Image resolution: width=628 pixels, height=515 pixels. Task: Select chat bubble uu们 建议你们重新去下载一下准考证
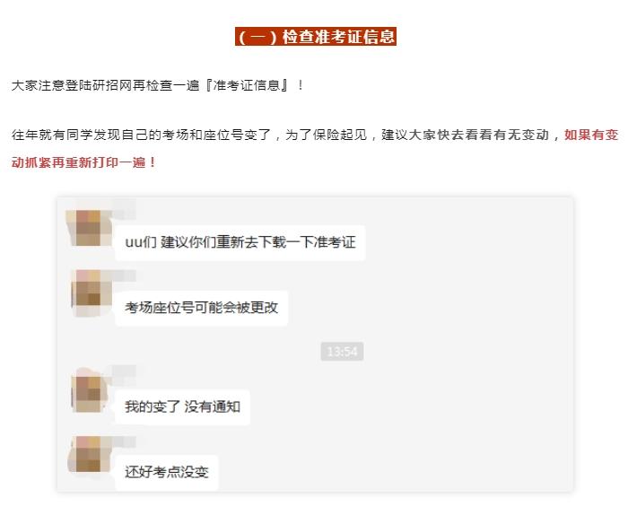click(240, 242)
